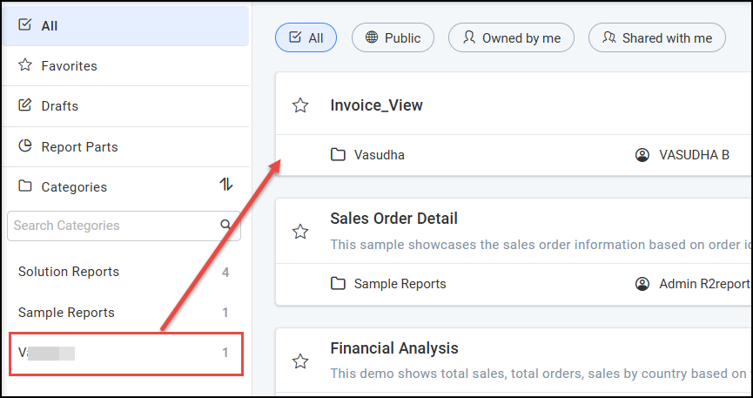
Task: Open the Solution Reports category
Action: tap(69, 272)
